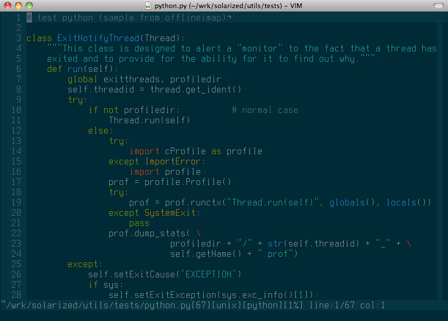
Task: Click on SystemExit in the except clause
Action: point(170,213)
